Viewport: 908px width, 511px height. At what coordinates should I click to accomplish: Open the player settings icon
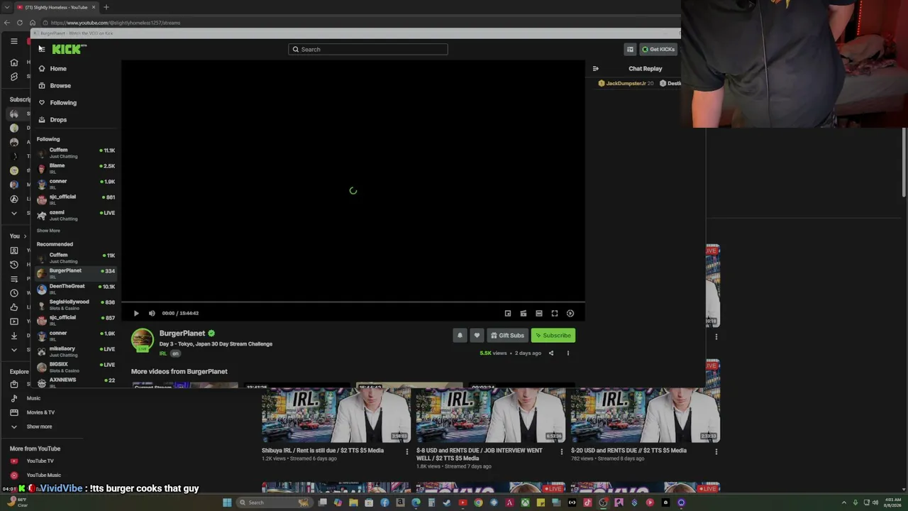(570, 313)
